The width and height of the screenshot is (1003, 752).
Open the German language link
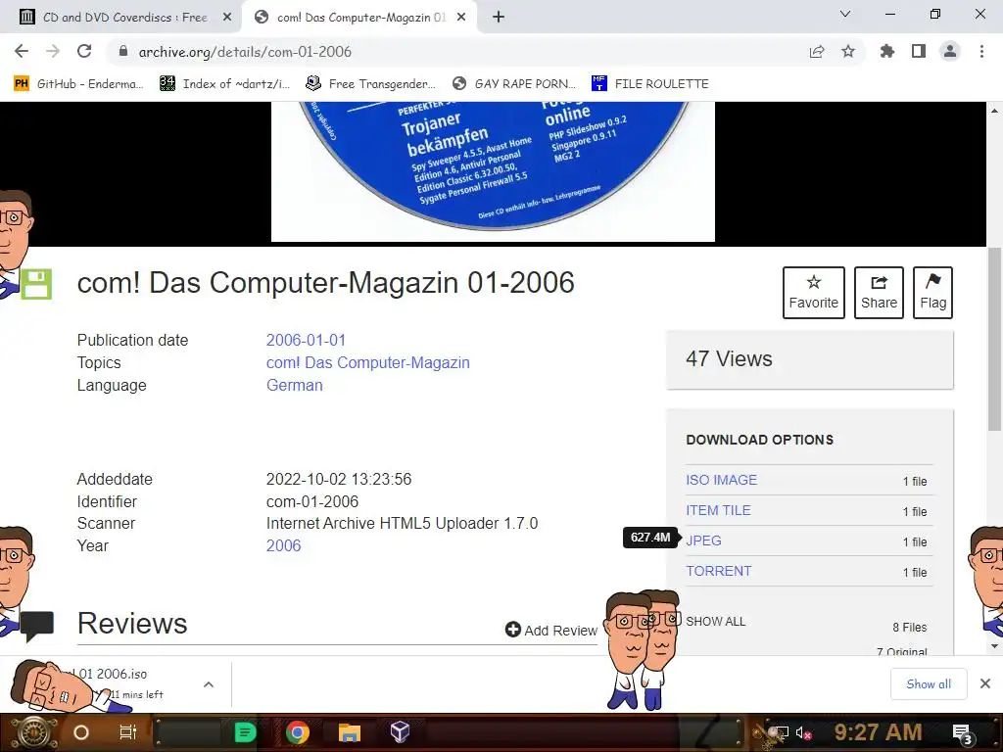click(x=294, y=385)
